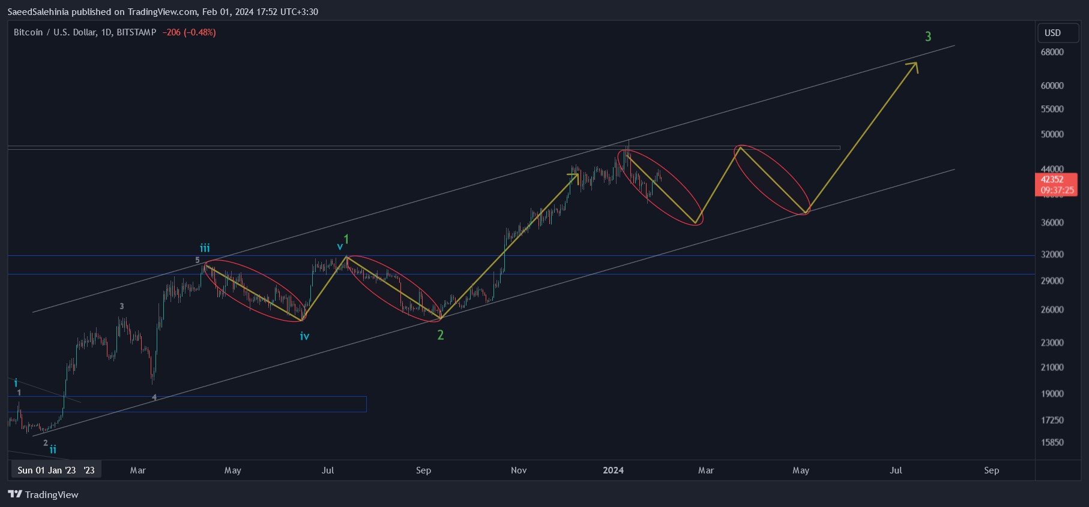Click the Bitcoin / U.S. Dollar symbol title
Screen dimensions: 1089x507
pyautogui.click(x=85, y=32)
